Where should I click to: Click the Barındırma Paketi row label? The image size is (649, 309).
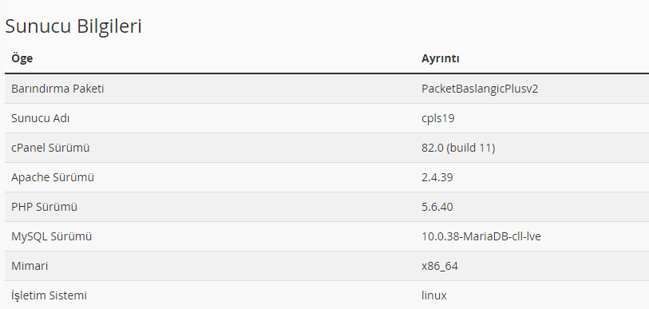coord(57,89)
